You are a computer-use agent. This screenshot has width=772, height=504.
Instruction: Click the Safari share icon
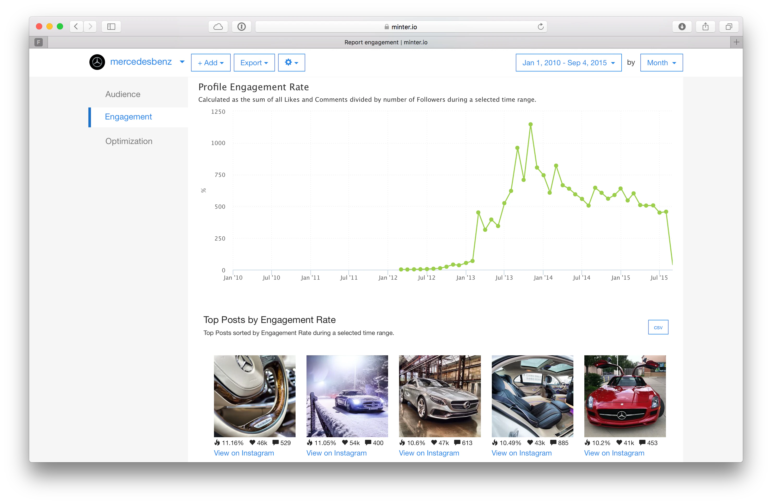[705, 27]
